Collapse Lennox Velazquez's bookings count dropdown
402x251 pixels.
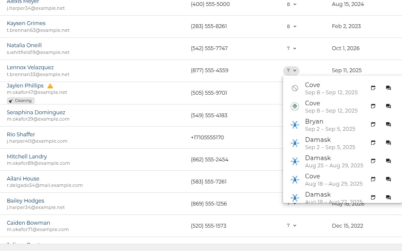[291, 71]
